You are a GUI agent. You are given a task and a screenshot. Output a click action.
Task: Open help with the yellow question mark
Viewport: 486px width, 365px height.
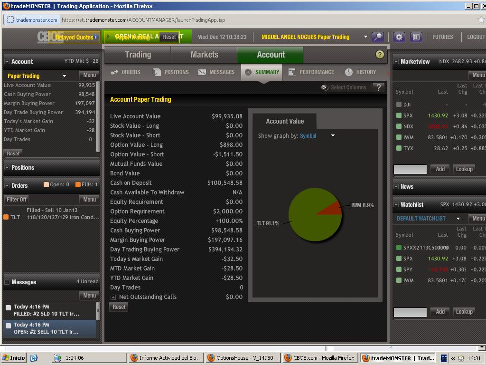tap(380, 55)
